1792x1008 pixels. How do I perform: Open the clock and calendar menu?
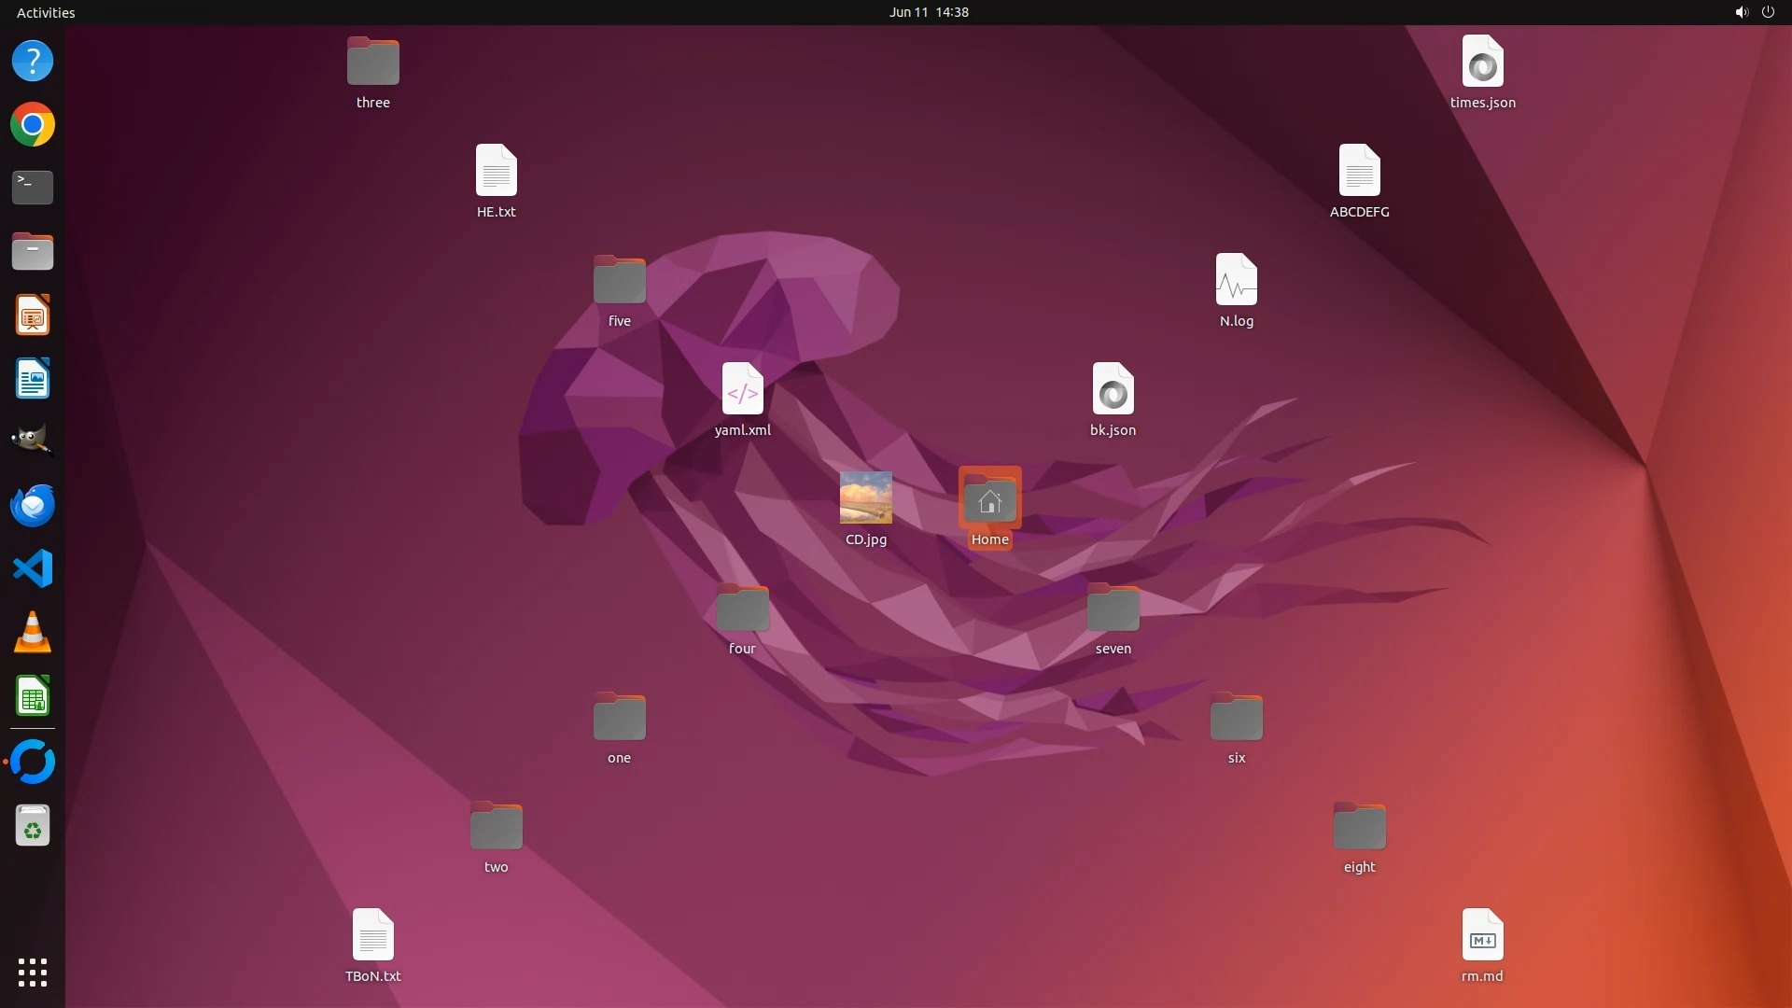coord(928,12)
